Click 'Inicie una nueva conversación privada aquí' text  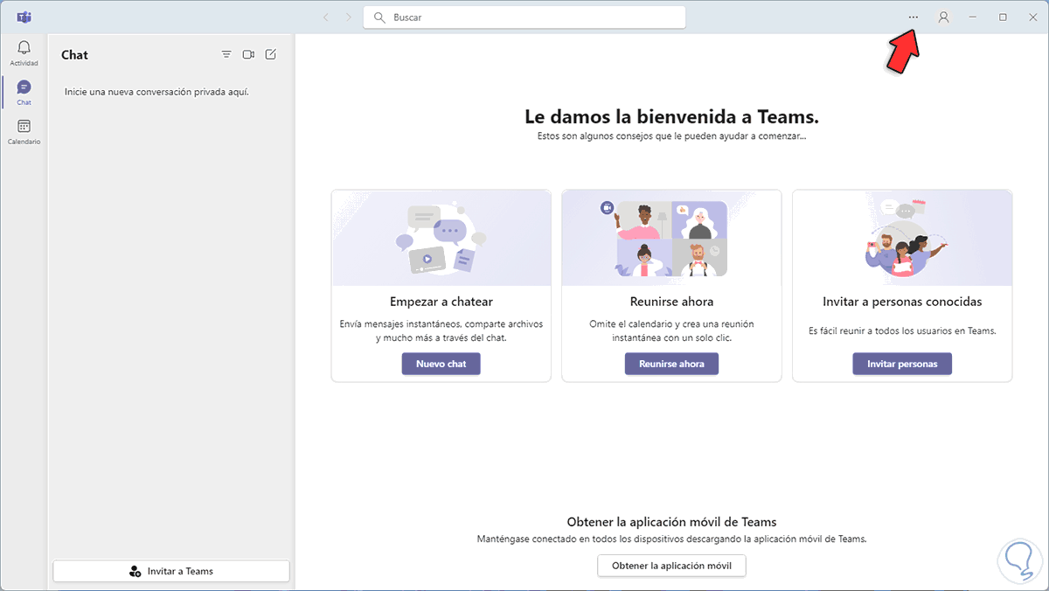click(156, 91)
